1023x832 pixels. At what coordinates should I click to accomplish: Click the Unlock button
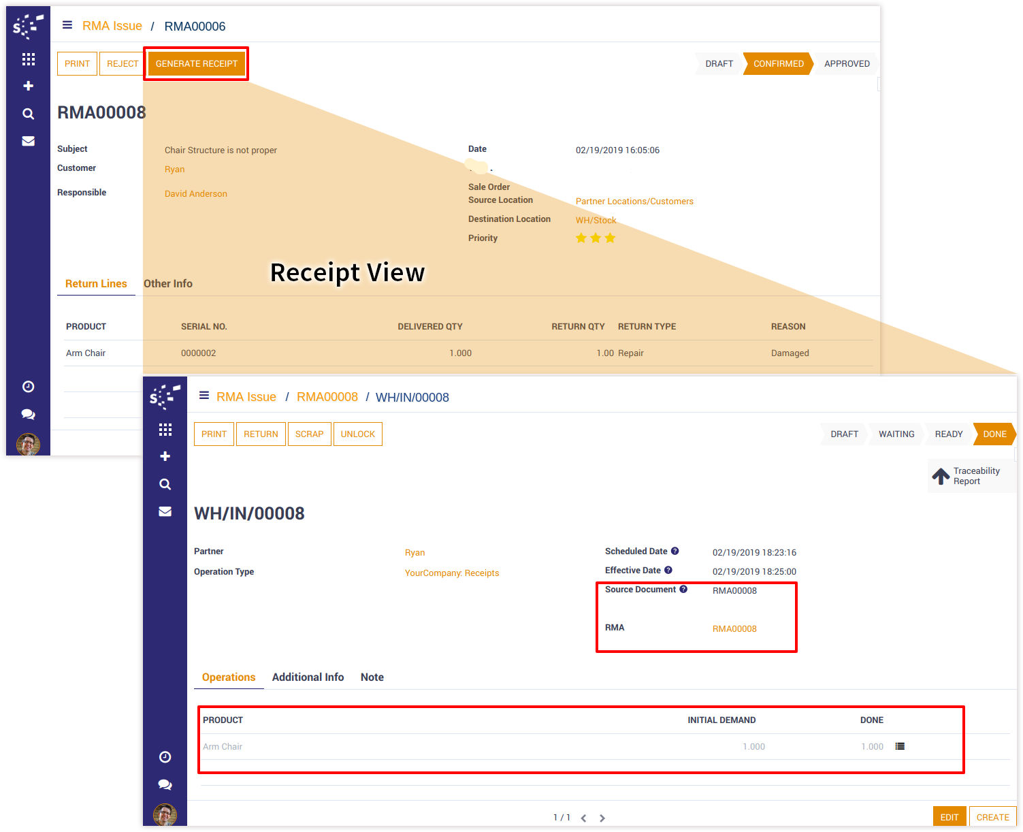(x=357, y=434)
